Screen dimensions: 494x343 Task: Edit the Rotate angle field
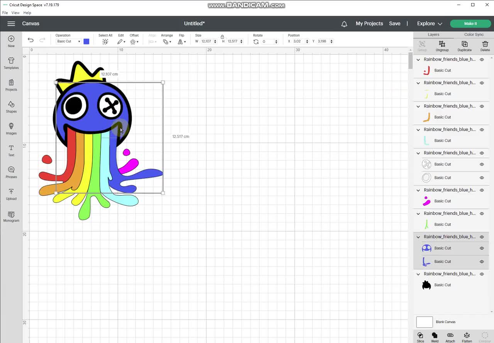click(268, 41)
